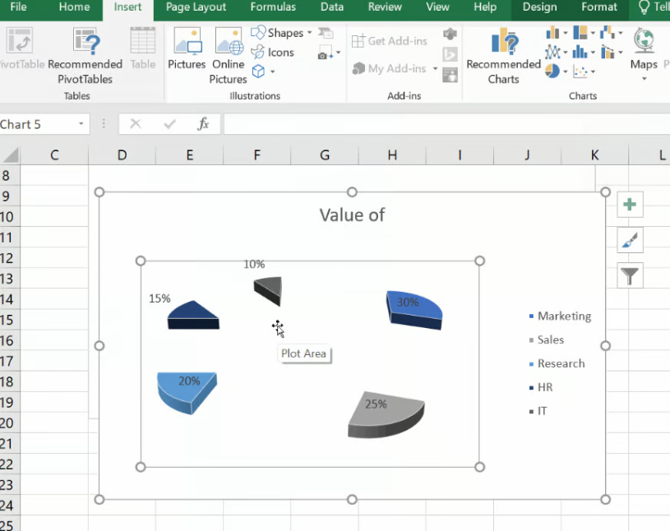The width and height of the screenshot is (670, 531).
Task: Insert a pie chart from the Charts group
Action: pyautogui.click(x=552, y=72)
